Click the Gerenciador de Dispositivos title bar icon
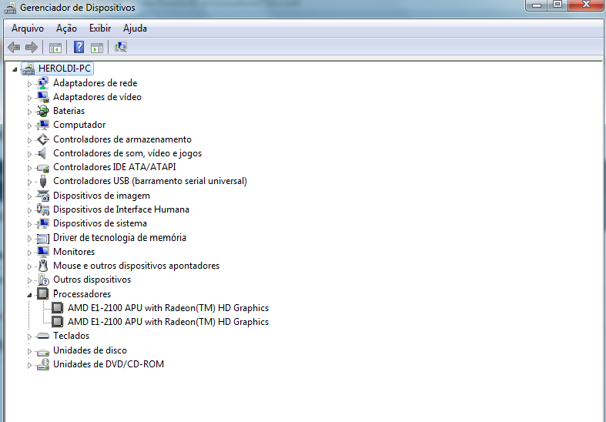The height and width of the screenshot is (422, 606). tap(10, 8)
